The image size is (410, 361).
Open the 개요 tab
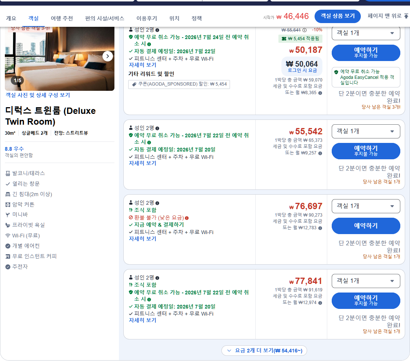11,18
